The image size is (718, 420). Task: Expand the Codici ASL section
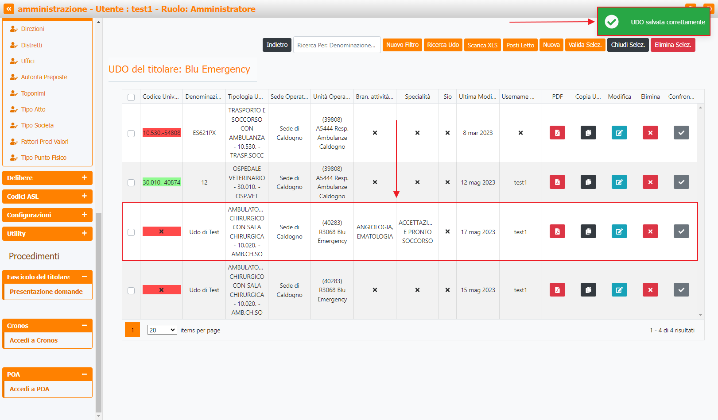point(47,197)
